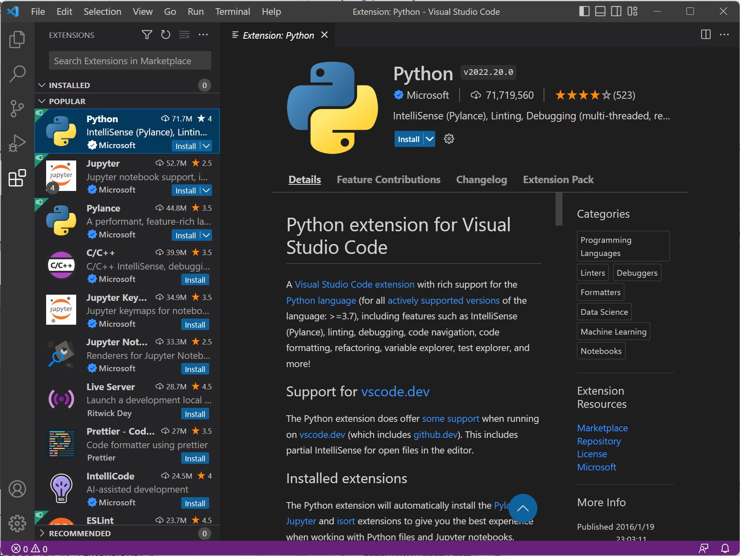740x556 pixels.
Task: Follow the Marketplace resource link
Action: [x=602, y=428]
